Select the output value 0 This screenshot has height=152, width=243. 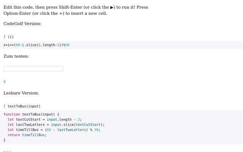coord(5,82)
